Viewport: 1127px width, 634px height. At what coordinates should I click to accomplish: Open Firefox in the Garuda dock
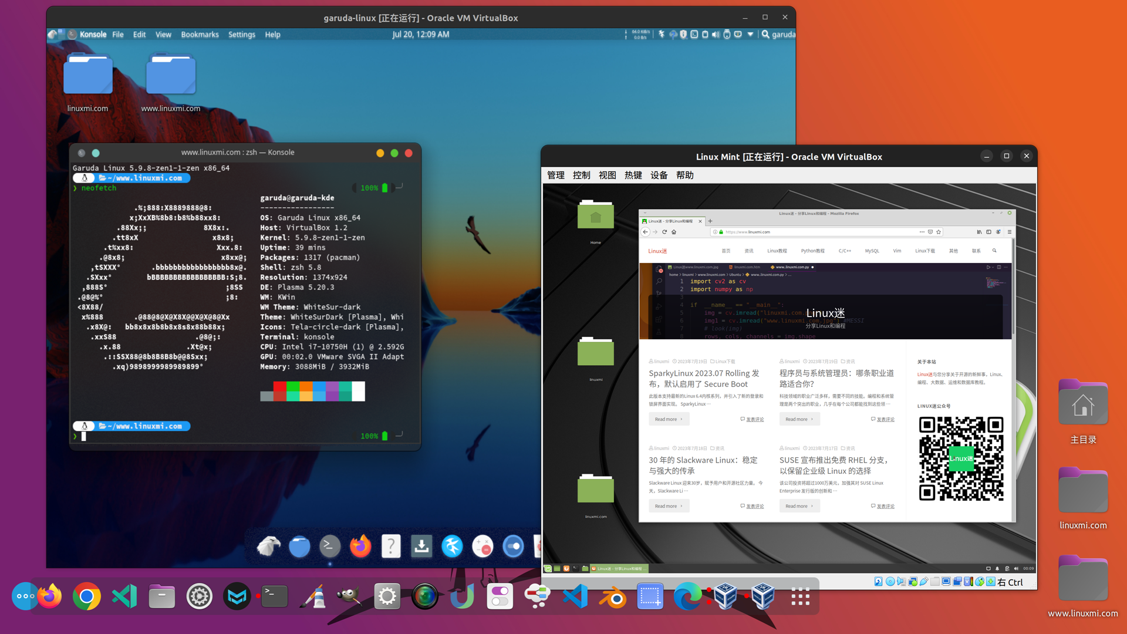pos(360,547)
